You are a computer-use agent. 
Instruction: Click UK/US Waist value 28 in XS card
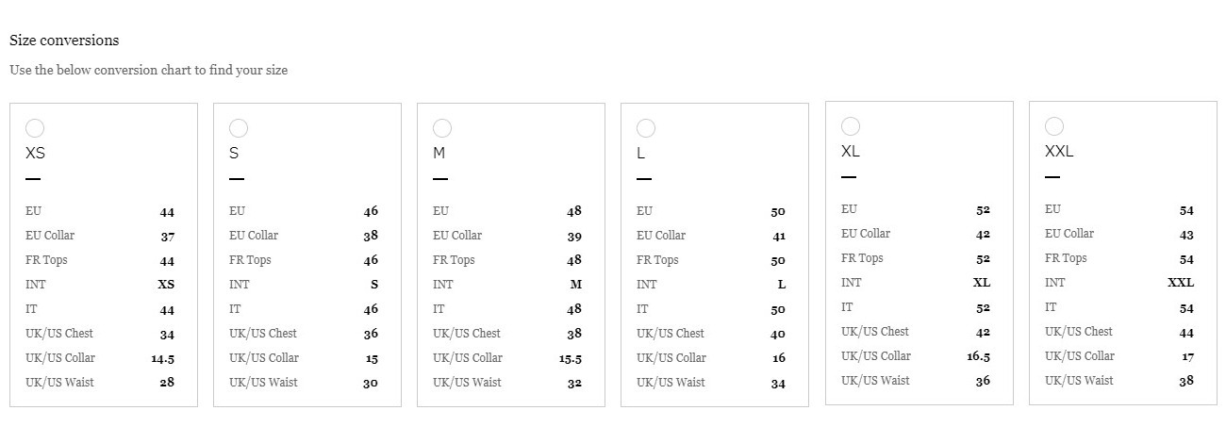[x=167, y=383]
